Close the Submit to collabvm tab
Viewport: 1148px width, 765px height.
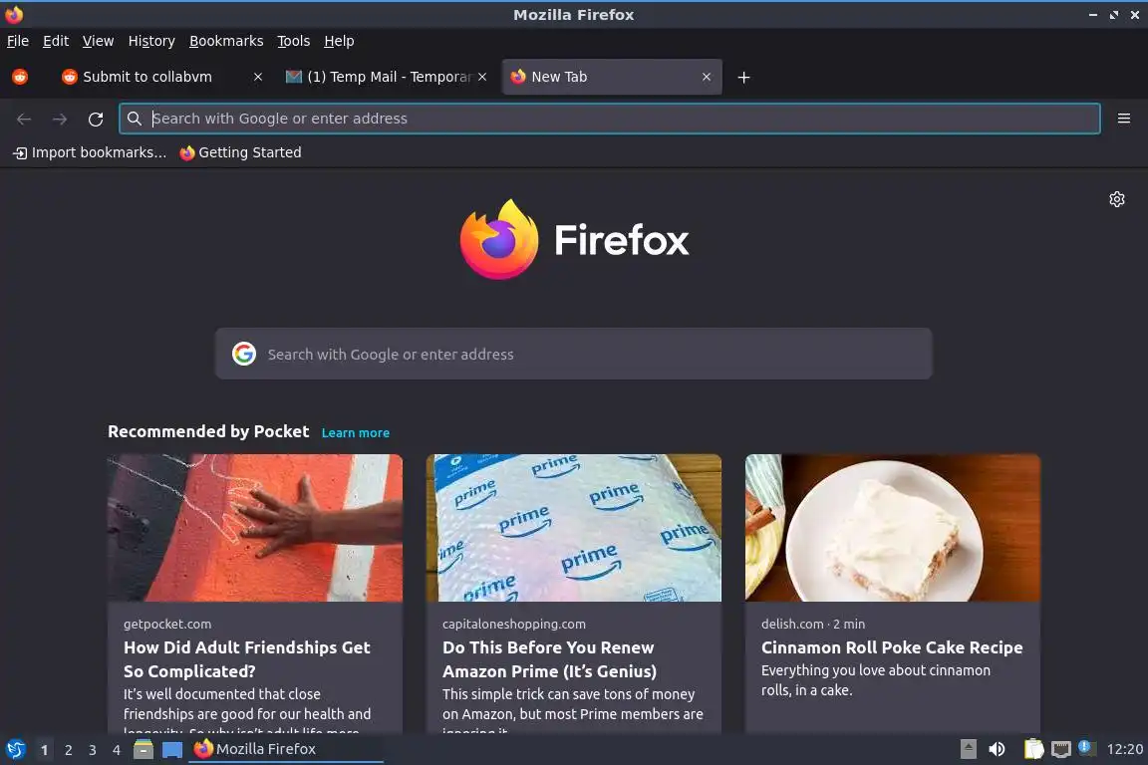(x=258, y=77)
